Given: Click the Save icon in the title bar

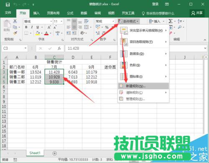Looking at the screenshot, I should pyautogui.click(x=8, y=5).
